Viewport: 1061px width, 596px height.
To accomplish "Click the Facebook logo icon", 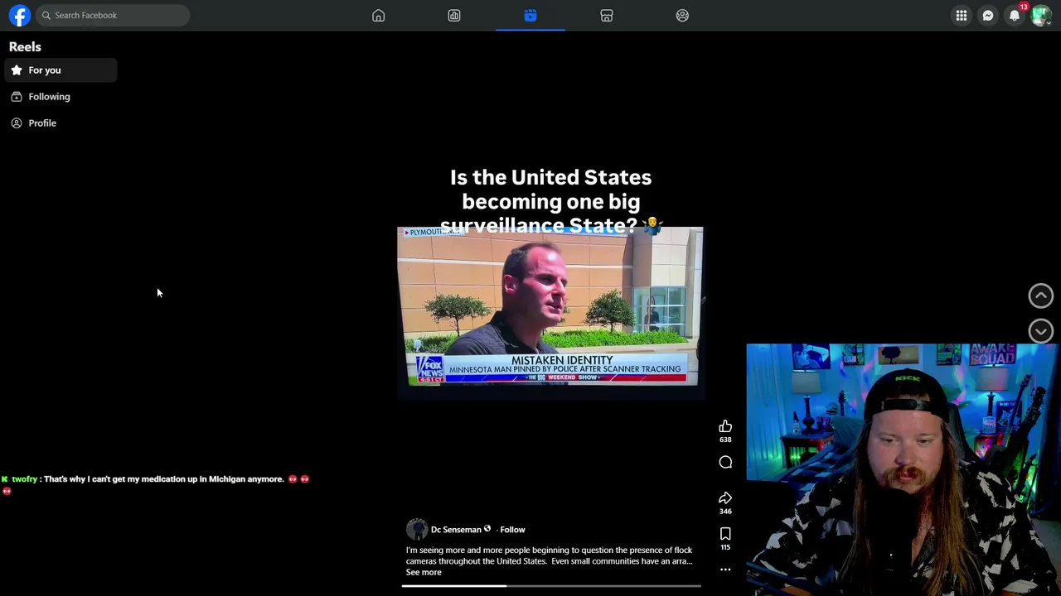I will click(20, 15).
